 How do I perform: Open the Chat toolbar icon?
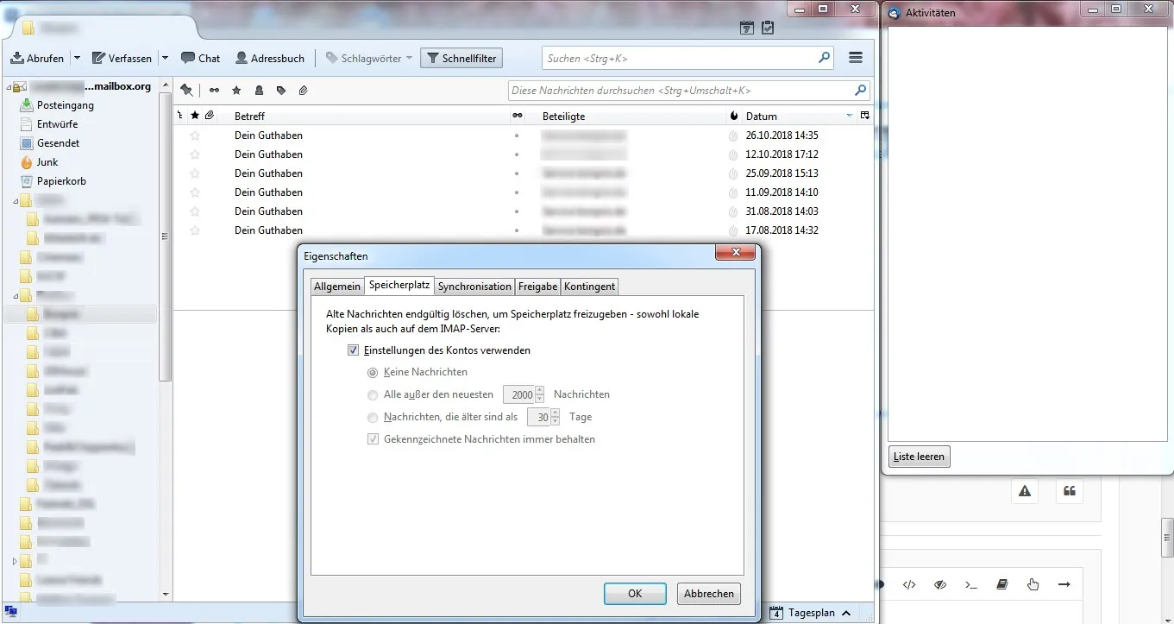(200, 58)
